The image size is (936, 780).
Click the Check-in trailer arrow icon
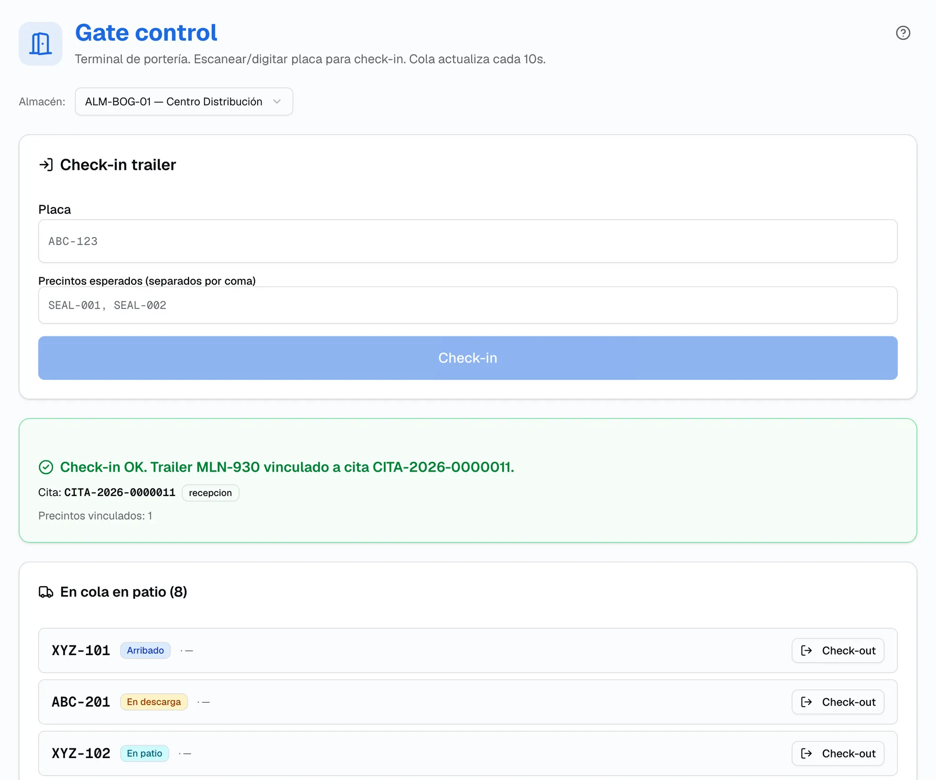[46, 165]
